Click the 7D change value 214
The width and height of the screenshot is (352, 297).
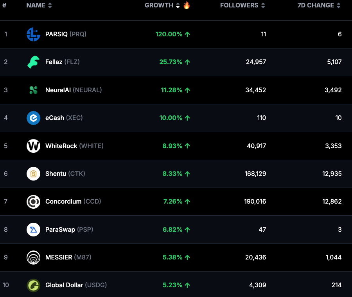tap(336, 285)
